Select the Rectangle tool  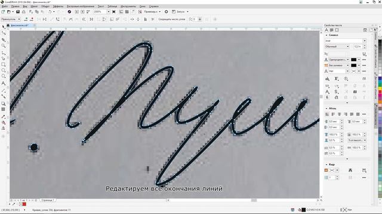pos(4,65)
